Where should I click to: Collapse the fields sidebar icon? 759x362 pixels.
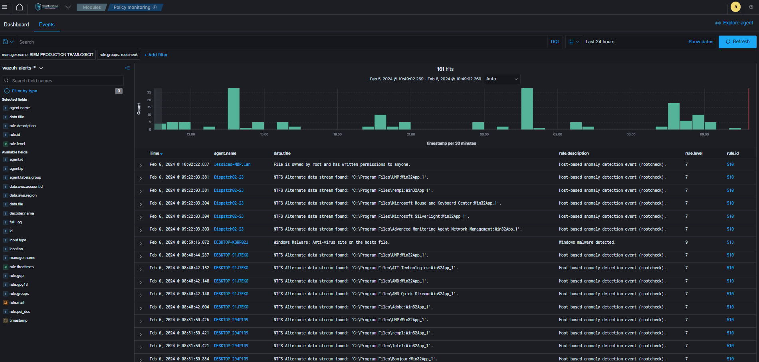pyautogui.click(x=127, y=68)
